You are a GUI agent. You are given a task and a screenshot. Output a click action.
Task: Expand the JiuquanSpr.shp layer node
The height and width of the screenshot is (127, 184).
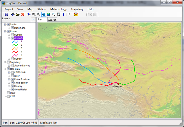(x=9, y=66)
